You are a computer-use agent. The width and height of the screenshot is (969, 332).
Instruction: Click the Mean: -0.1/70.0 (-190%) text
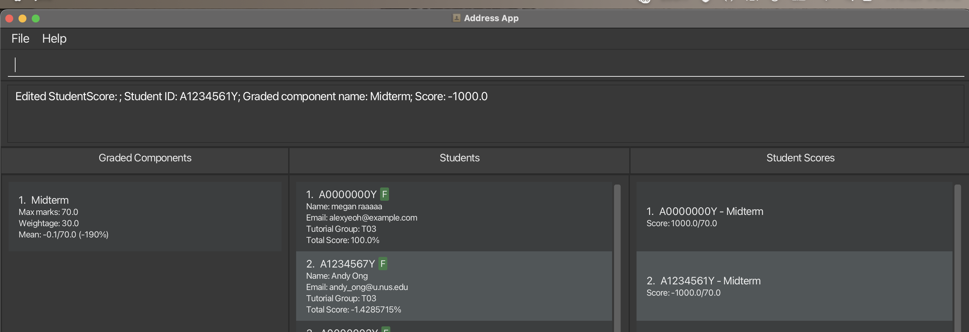(x=63, y=234)
